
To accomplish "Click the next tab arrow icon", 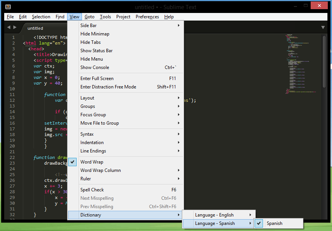I will (x=15, y=27).
